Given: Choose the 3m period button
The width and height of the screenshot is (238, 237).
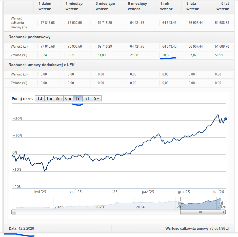Looking at the screenshot, I should [x=58, y=98].
